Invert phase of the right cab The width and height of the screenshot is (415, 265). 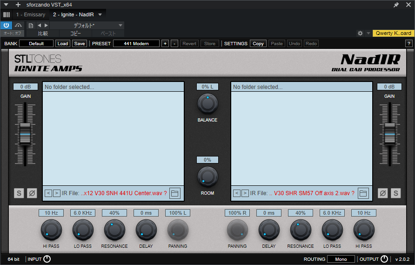click(x=383, y=193)
